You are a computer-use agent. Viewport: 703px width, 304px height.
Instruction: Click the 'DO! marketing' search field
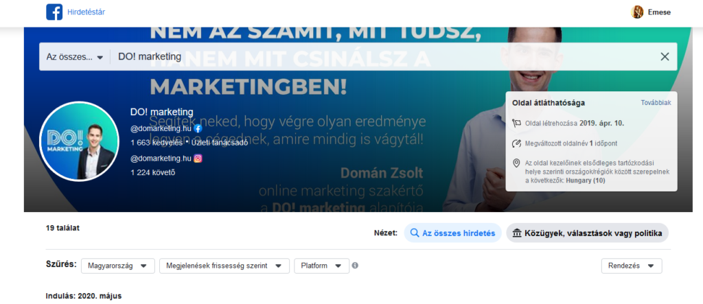click(383, 56)
